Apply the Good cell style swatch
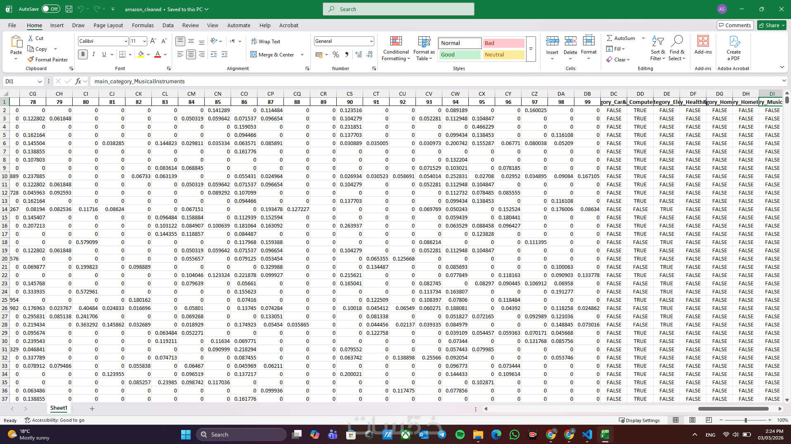The width and height of the screenshot is (791, 444). (x=459, y=54)
